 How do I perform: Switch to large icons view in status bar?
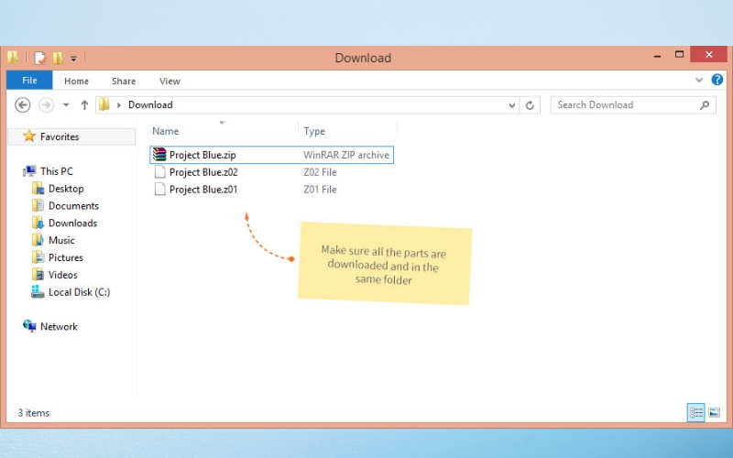[714, 413]
